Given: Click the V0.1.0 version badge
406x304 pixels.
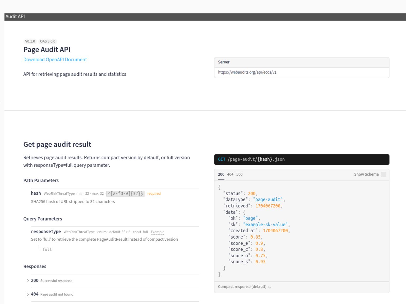Looking at the screenshot, I should [30, 41].
